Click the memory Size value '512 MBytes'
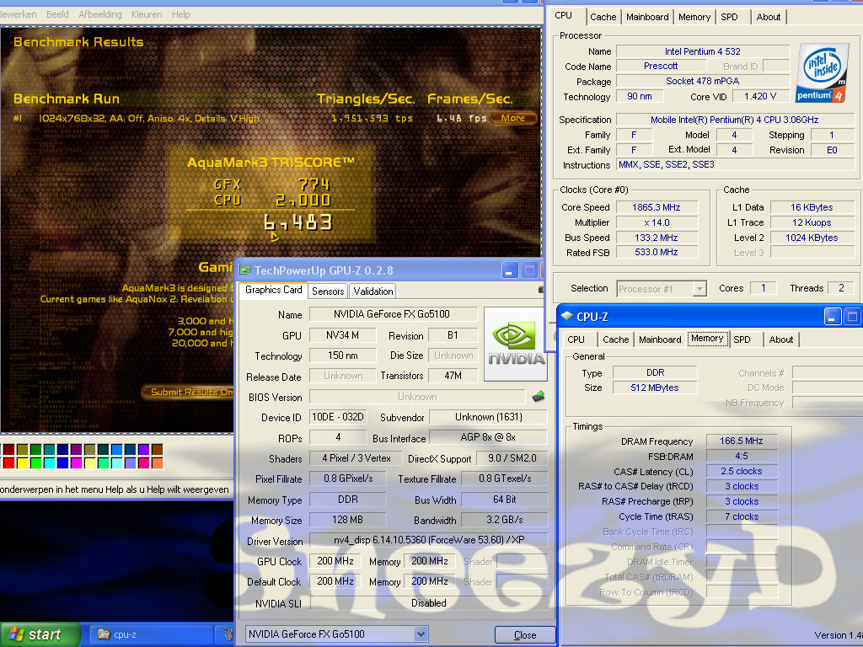The height and width of the screenshot is (647, 863). [655, 388]
